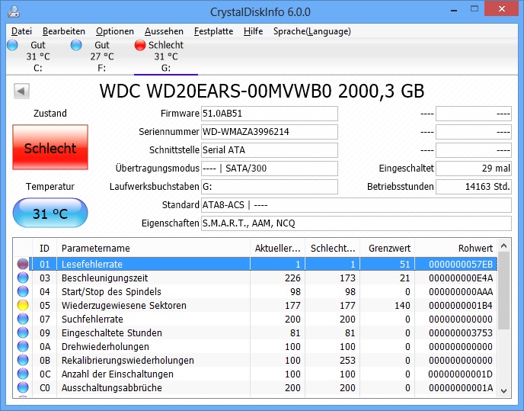Open the Bearbeiten menu
This screenshot has height=411, width=524.
pyautogui.click(x=64, y=31)
